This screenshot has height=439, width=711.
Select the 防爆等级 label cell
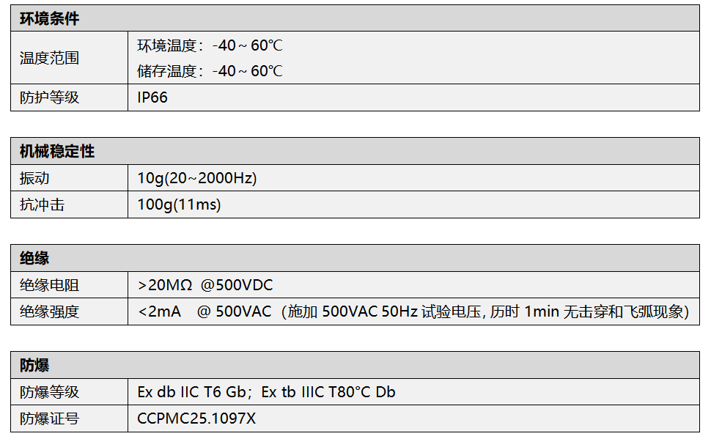click(x=49, y=392)
